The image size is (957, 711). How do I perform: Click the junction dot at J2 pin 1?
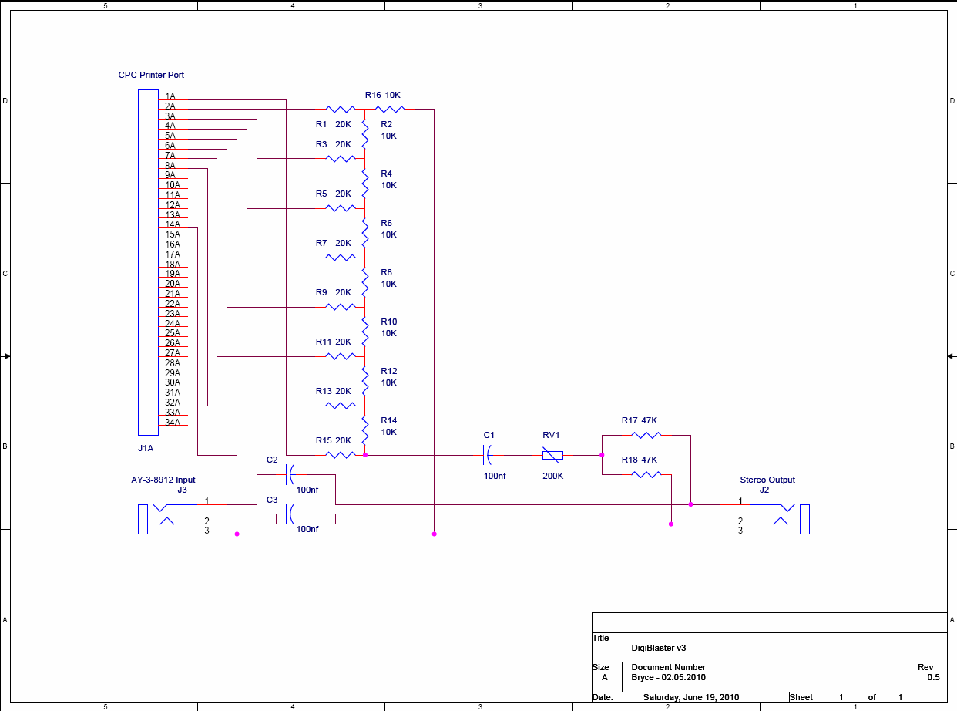click(x=690, y=504)
